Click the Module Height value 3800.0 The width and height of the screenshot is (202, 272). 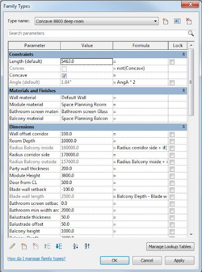pyautogui.click(x=87, y=176)
